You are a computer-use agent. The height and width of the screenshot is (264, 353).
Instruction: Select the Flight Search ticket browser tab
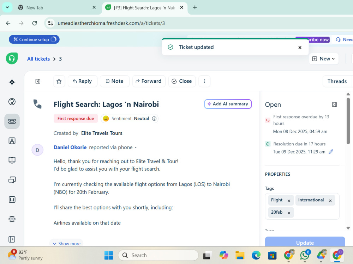(144, 8)
